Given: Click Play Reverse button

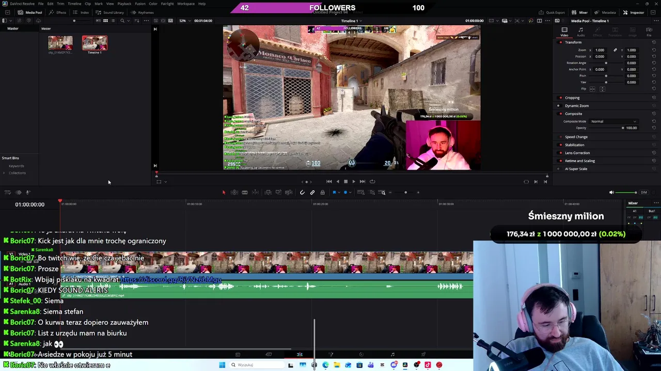Looking at the screenshot, I should [x=338, y=181].
